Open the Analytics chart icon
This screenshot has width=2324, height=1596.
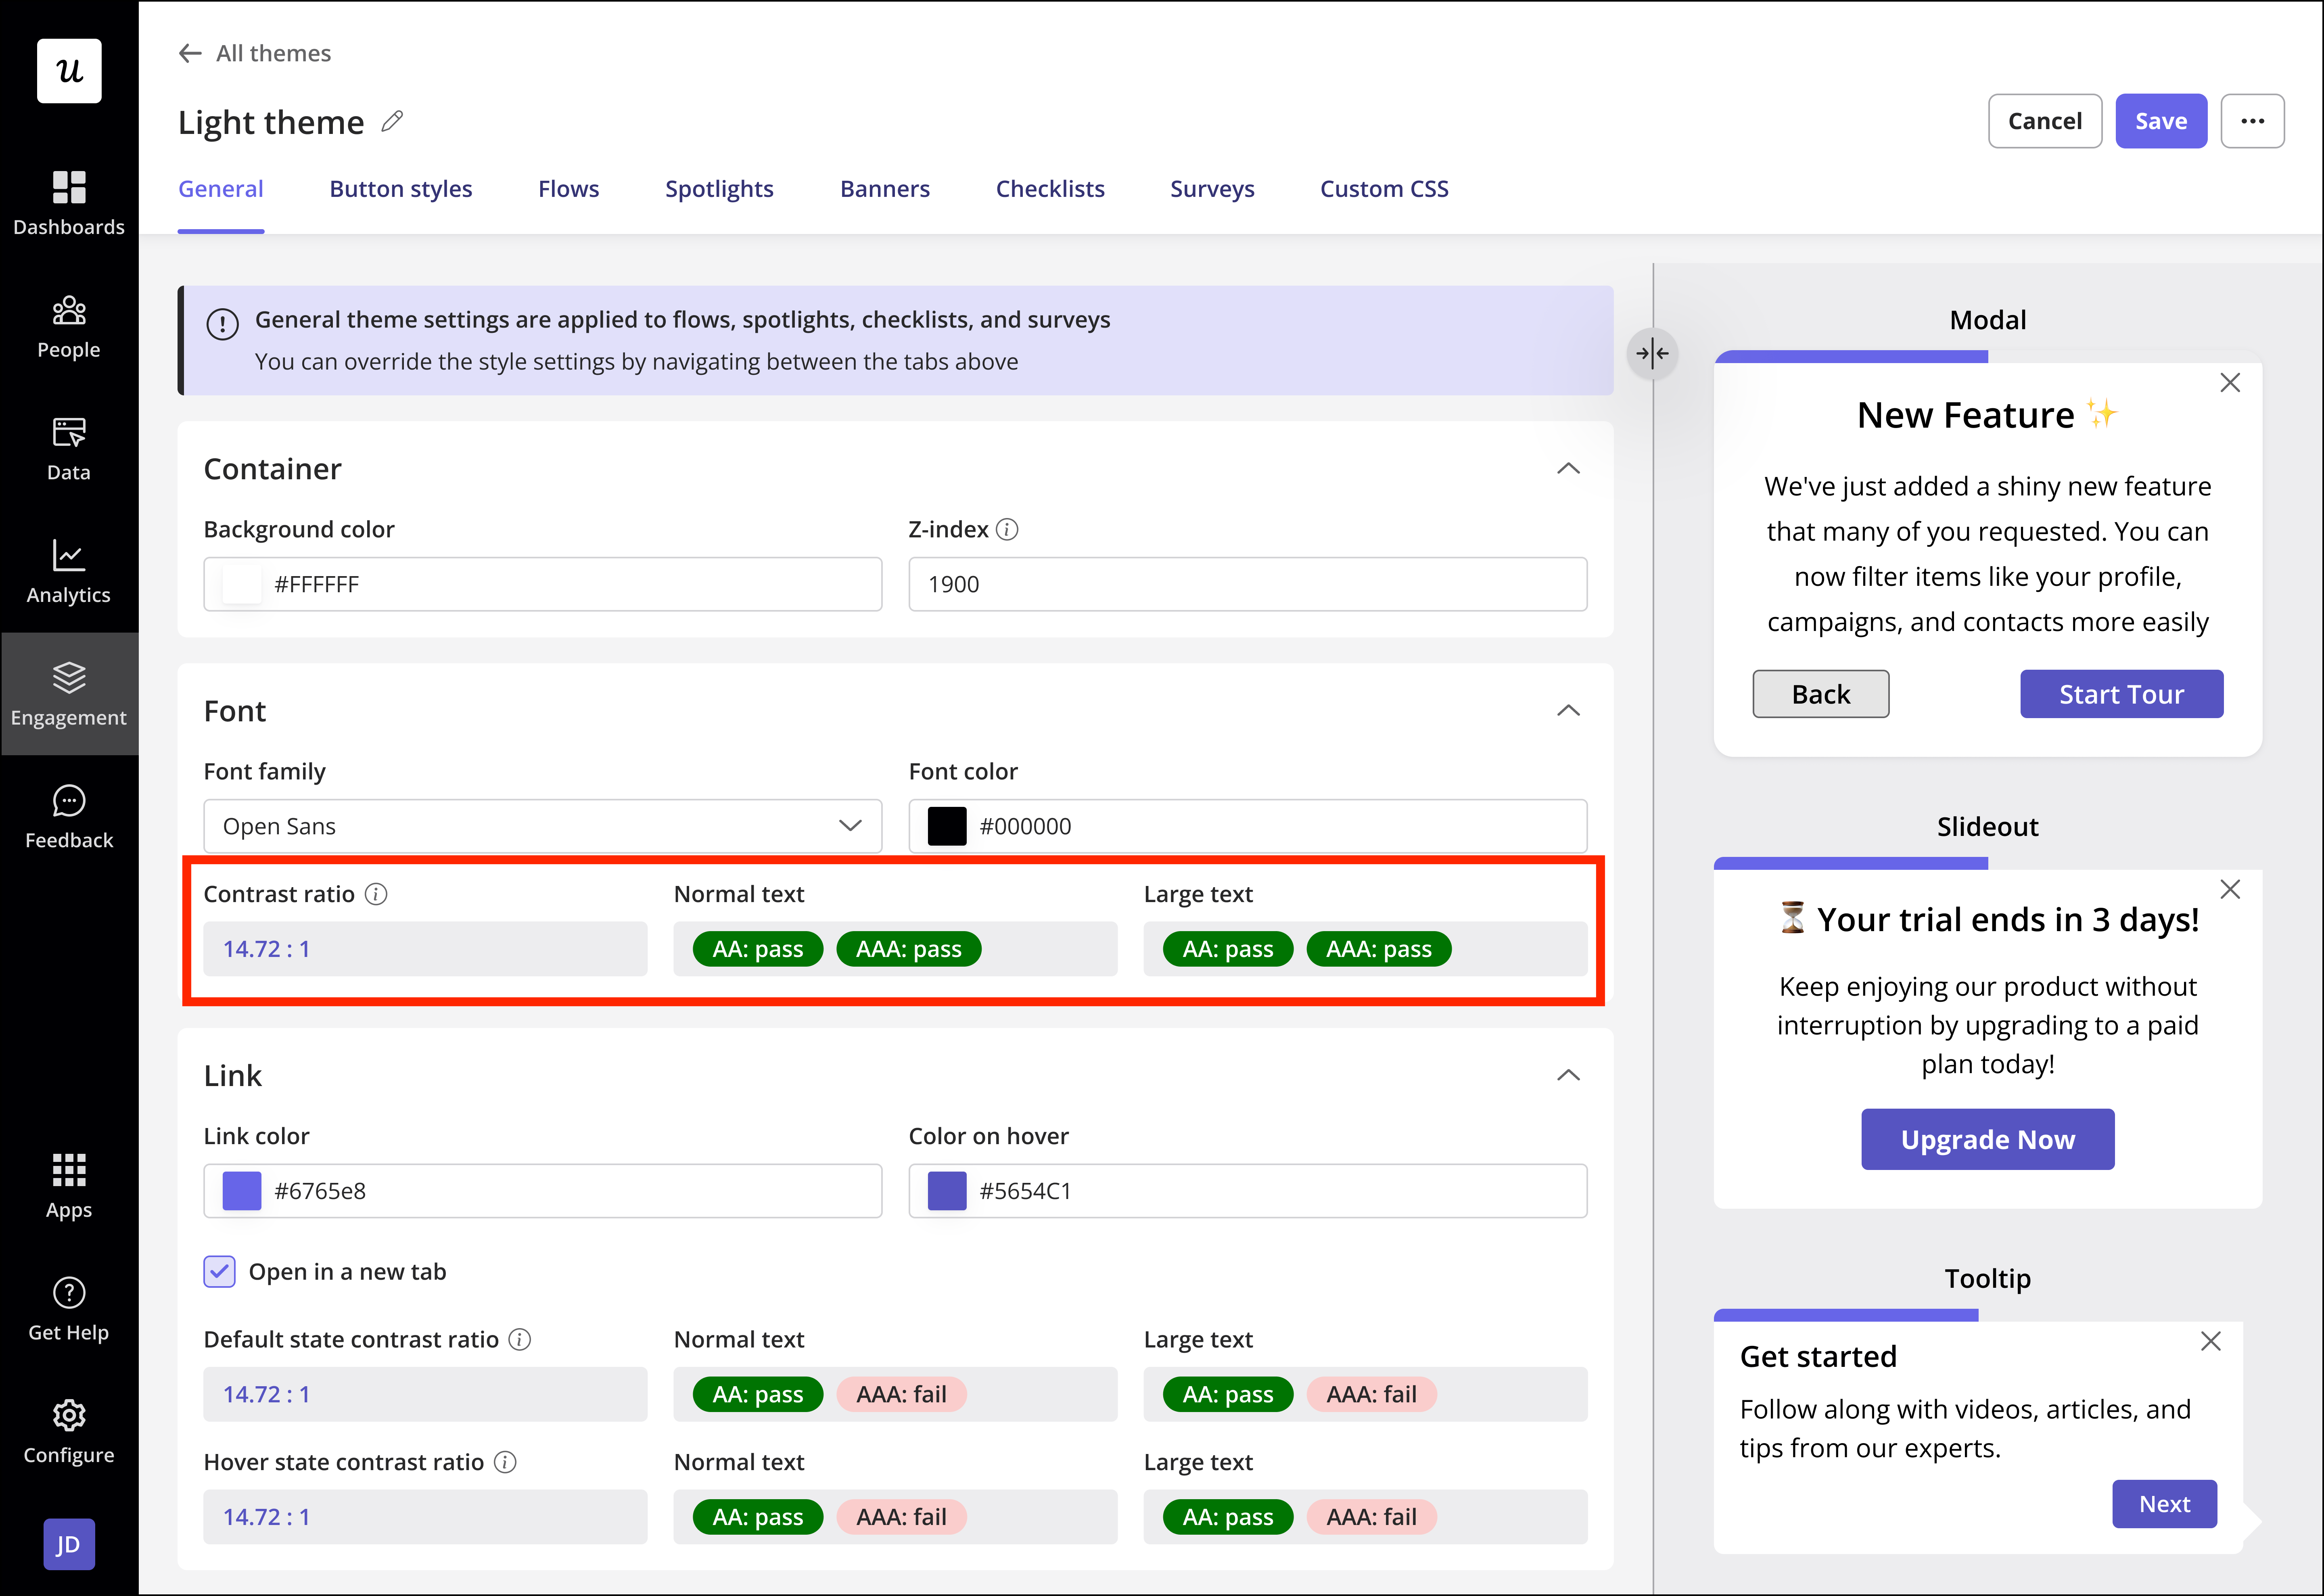pos(68,555)
